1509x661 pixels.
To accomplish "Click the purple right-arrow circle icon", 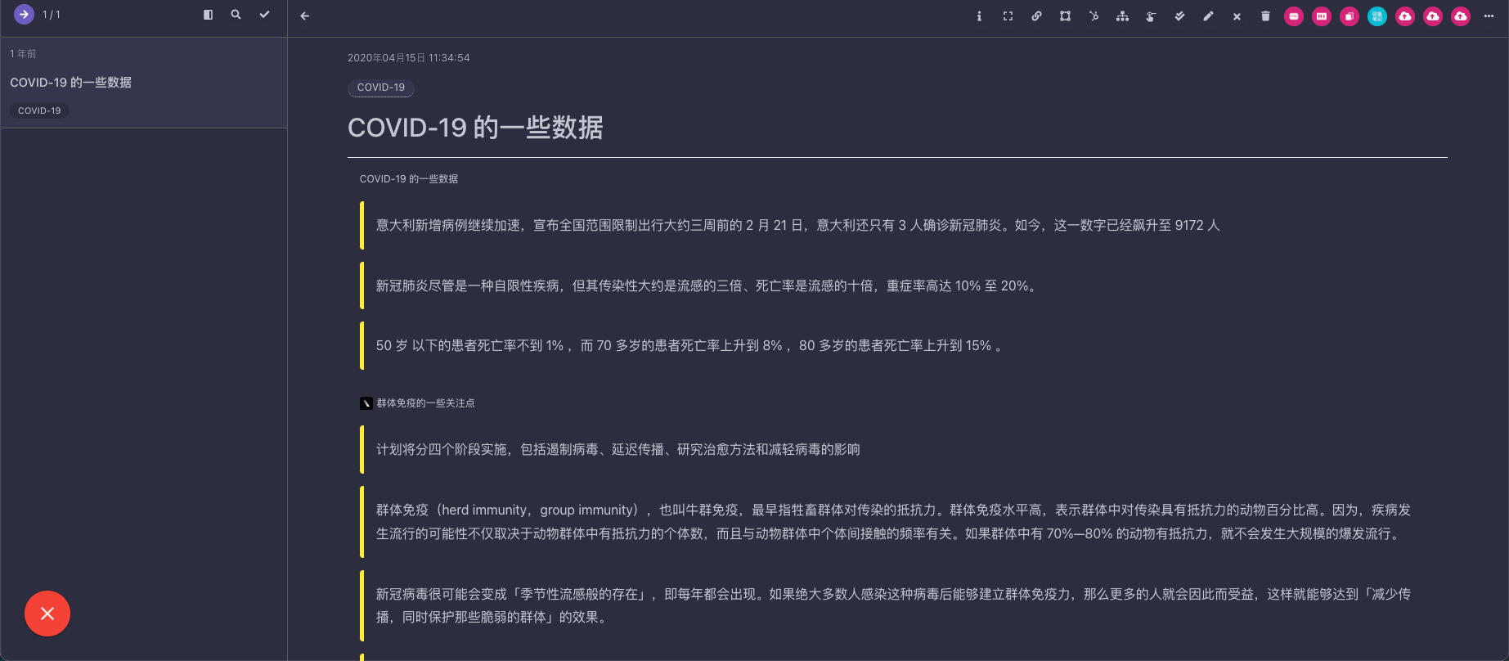I will [24, 14].
